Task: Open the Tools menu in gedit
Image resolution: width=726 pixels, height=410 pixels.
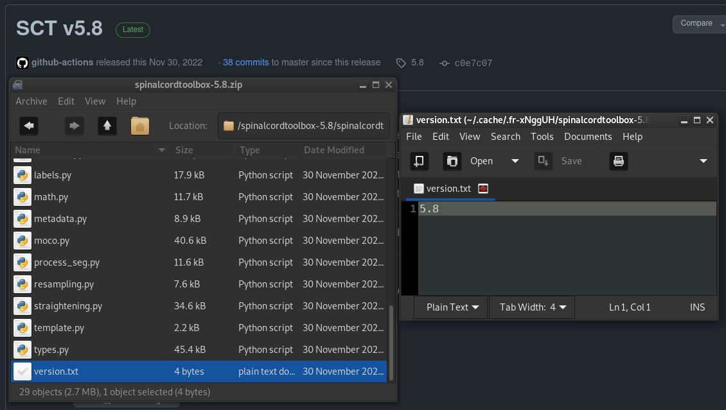Action: coord(542,136)
